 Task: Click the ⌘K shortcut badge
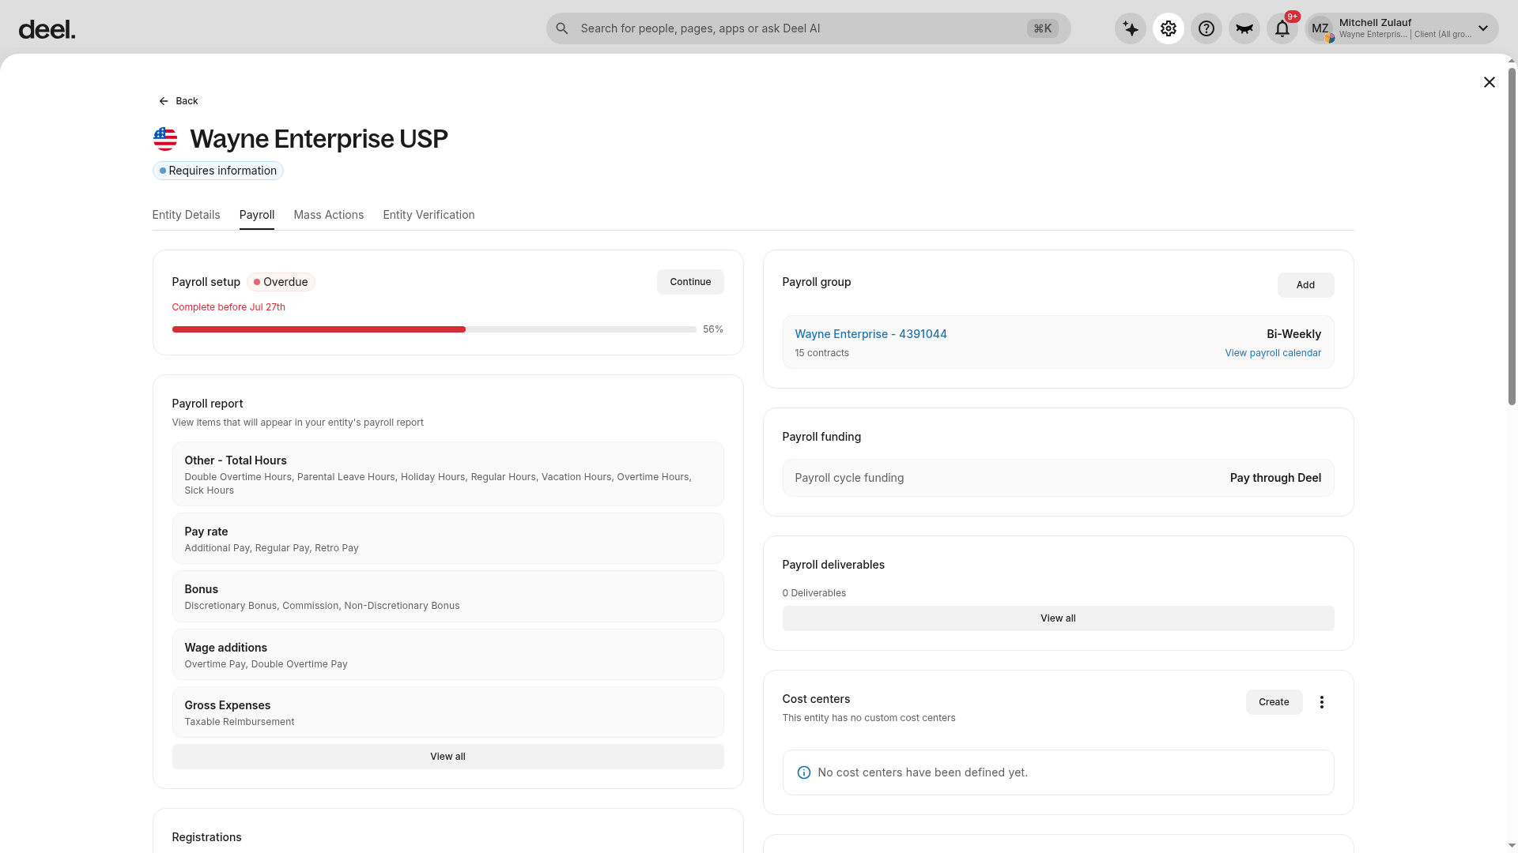1043,28
